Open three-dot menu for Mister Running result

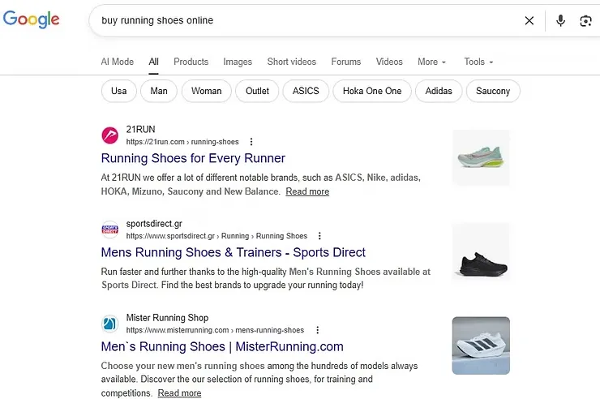pyautogui.click(x=317, y=330)
